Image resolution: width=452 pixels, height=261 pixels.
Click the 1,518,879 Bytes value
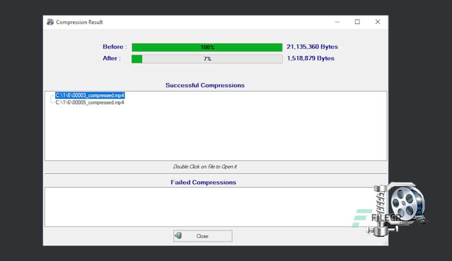[311, 58]
